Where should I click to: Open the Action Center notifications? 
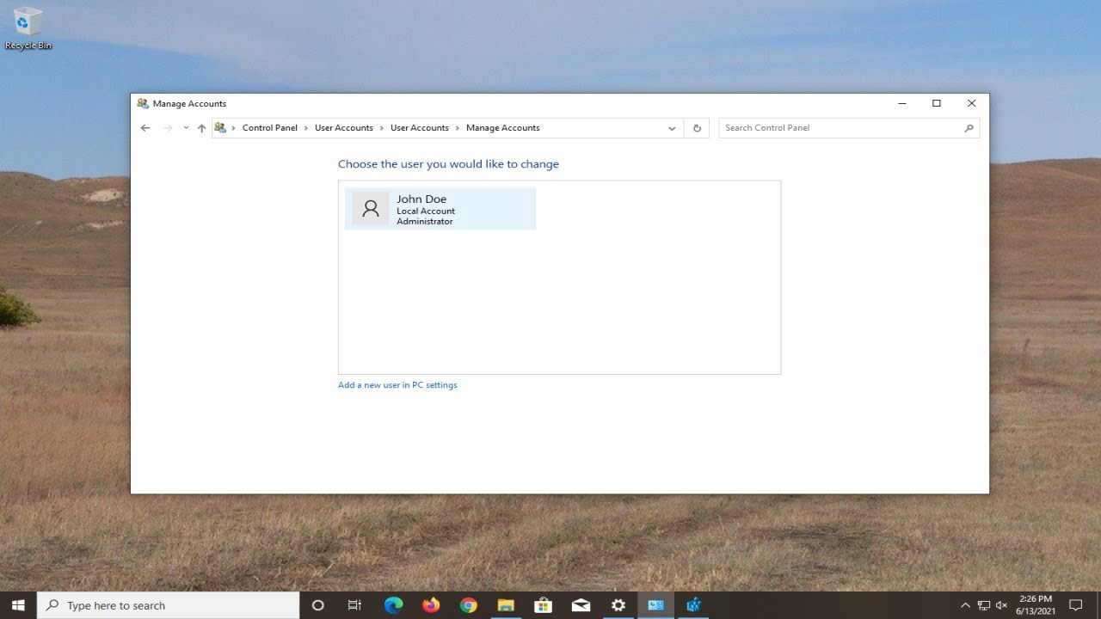pos(1075,605)
